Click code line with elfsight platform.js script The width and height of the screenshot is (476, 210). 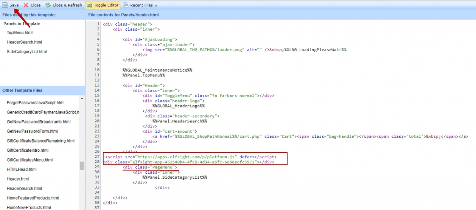click(x=191, y=157)
